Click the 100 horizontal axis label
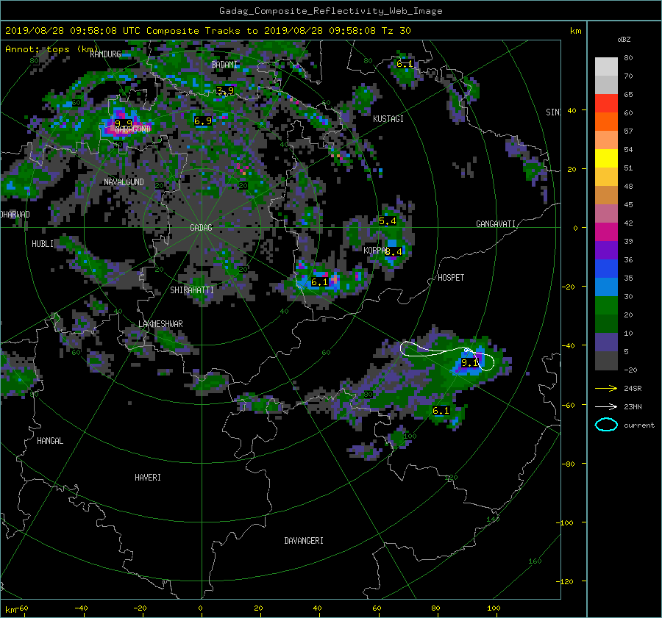The height and width of the screenshot is (618, 662). point(494,608)
